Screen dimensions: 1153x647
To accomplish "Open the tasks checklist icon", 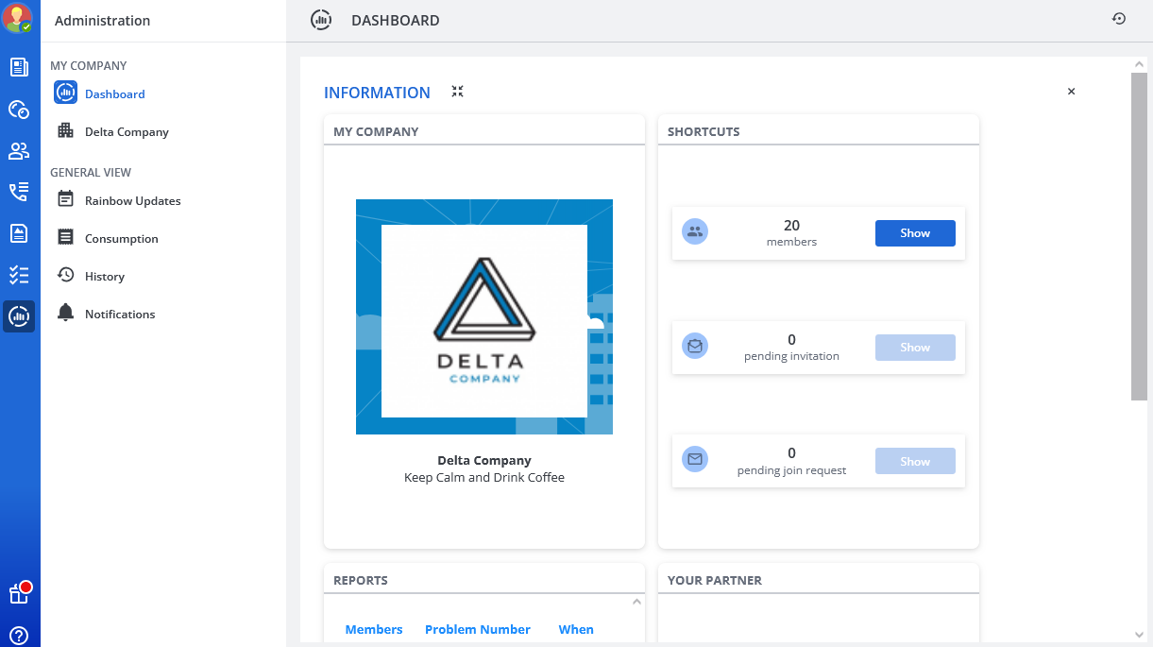I will tap(19, 275).
